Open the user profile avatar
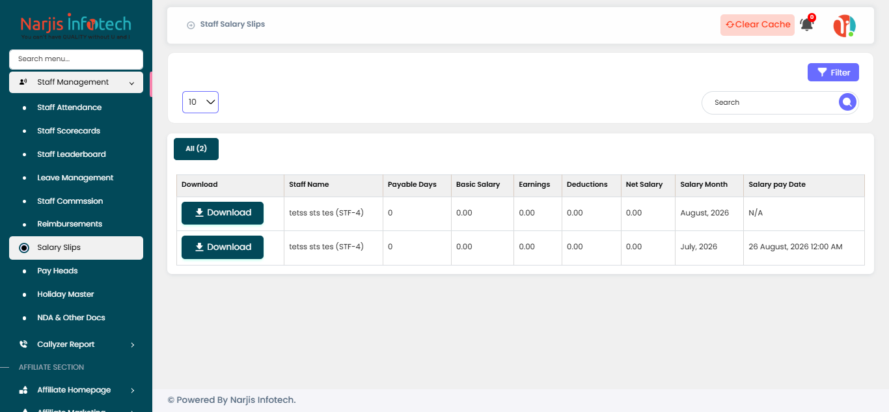 (x=844, y=25)
